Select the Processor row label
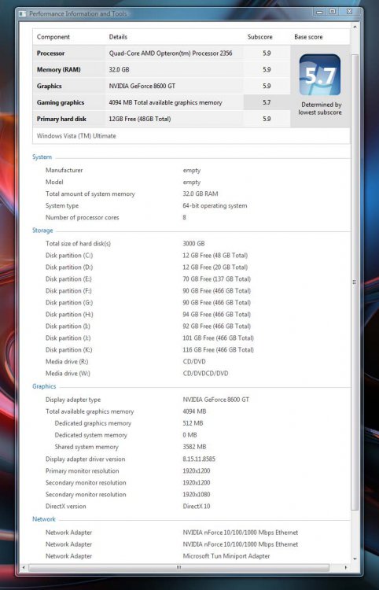 pos(51,53)
